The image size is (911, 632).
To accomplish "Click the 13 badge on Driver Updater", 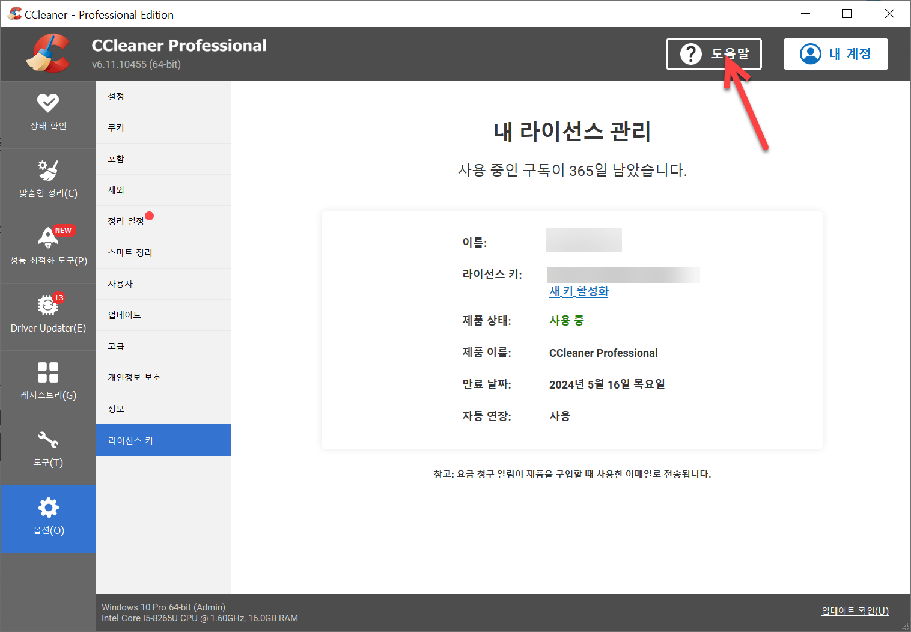I will pos(58,298).
